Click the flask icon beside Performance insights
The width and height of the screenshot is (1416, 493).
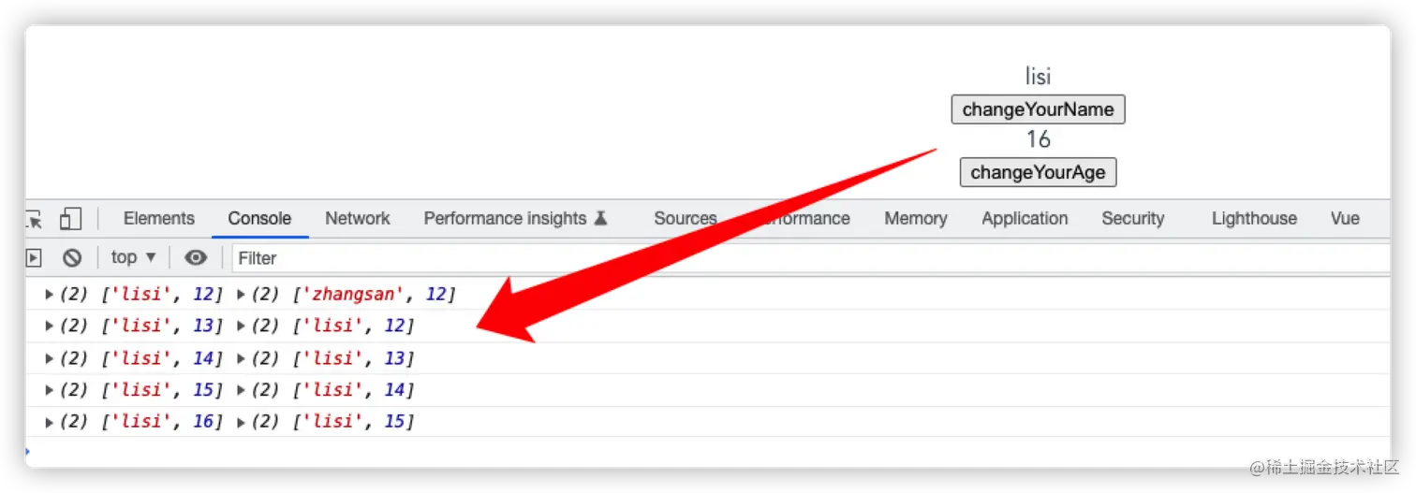click(x=601, y=218)
